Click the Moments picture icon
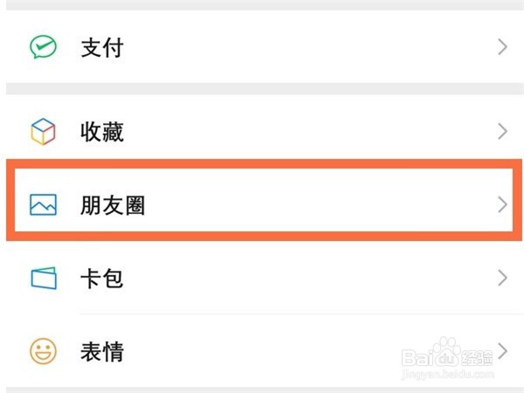The height and width of the screenshot is (393, 524). click(x=42, y=205)
